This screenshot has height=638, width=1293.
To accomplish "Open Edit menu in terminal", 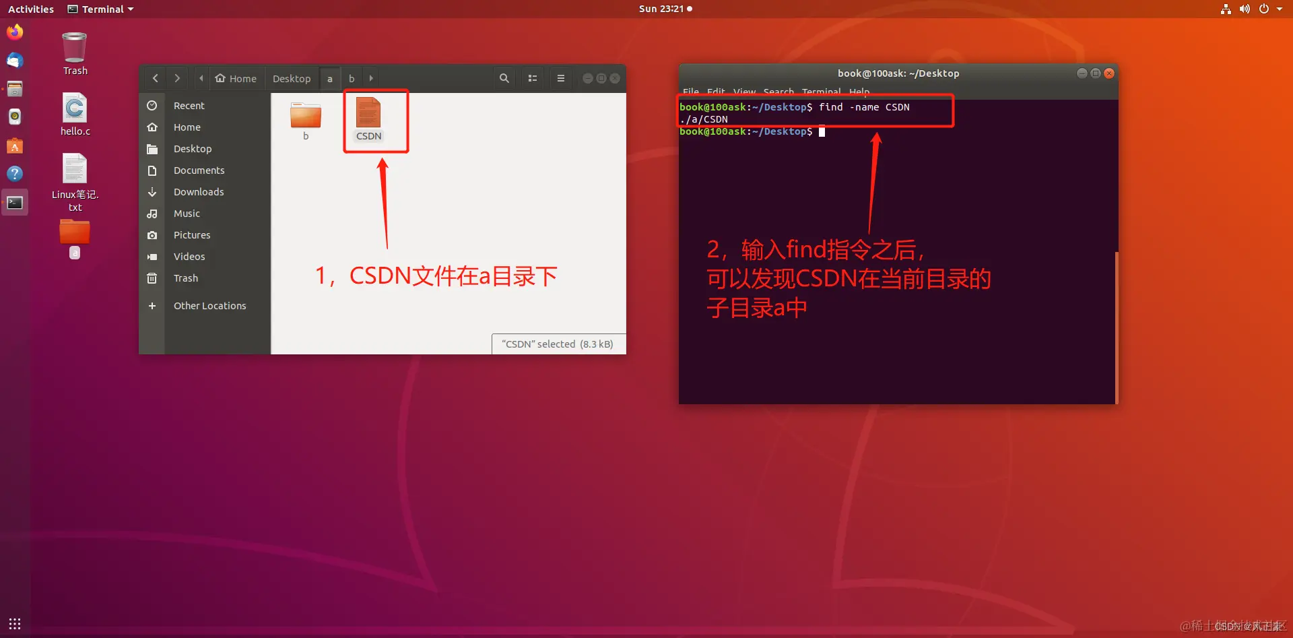I will pos(716,92).
